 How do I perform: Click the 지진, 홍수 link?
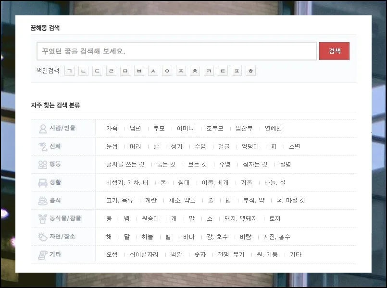[277, 237]
